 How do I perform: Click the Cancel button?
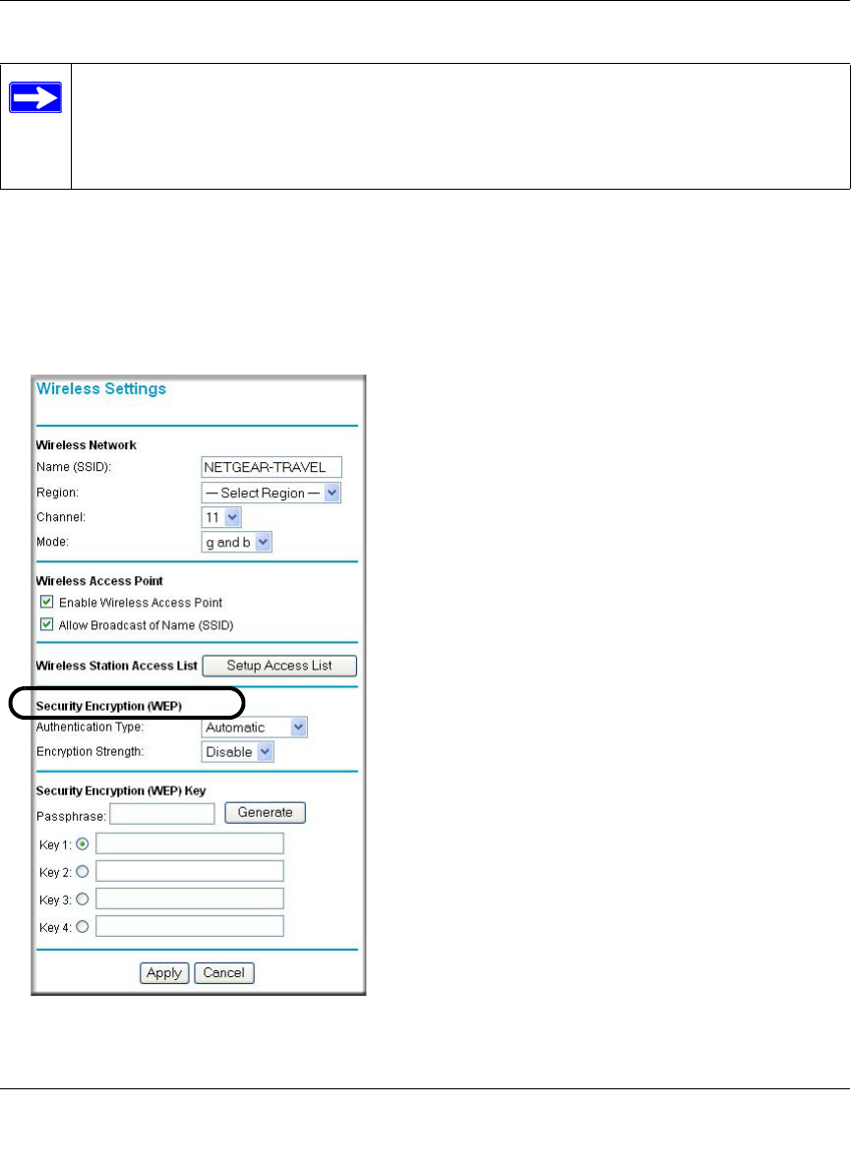pyautogui.click(x=224, y=973)
